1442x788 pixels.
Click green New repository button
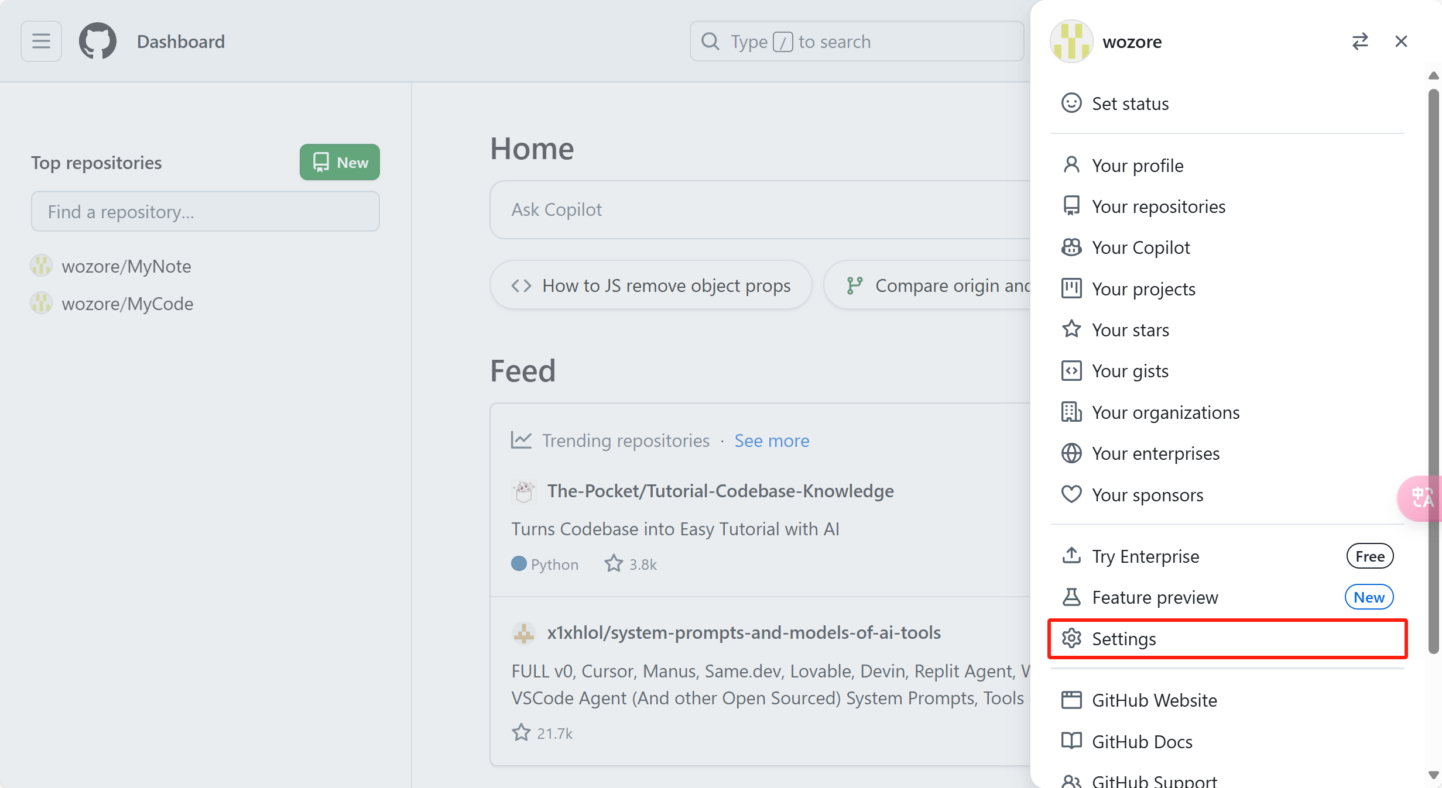pos(340,163)
